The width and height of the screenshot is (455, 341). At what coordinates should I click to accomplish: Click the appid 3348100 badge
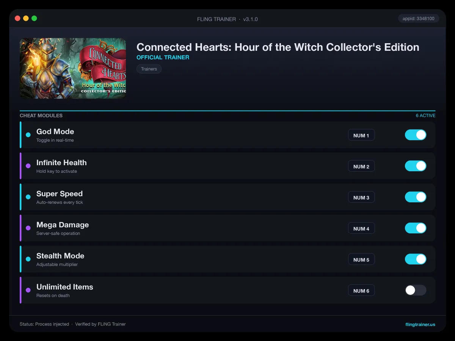point(419,18)
